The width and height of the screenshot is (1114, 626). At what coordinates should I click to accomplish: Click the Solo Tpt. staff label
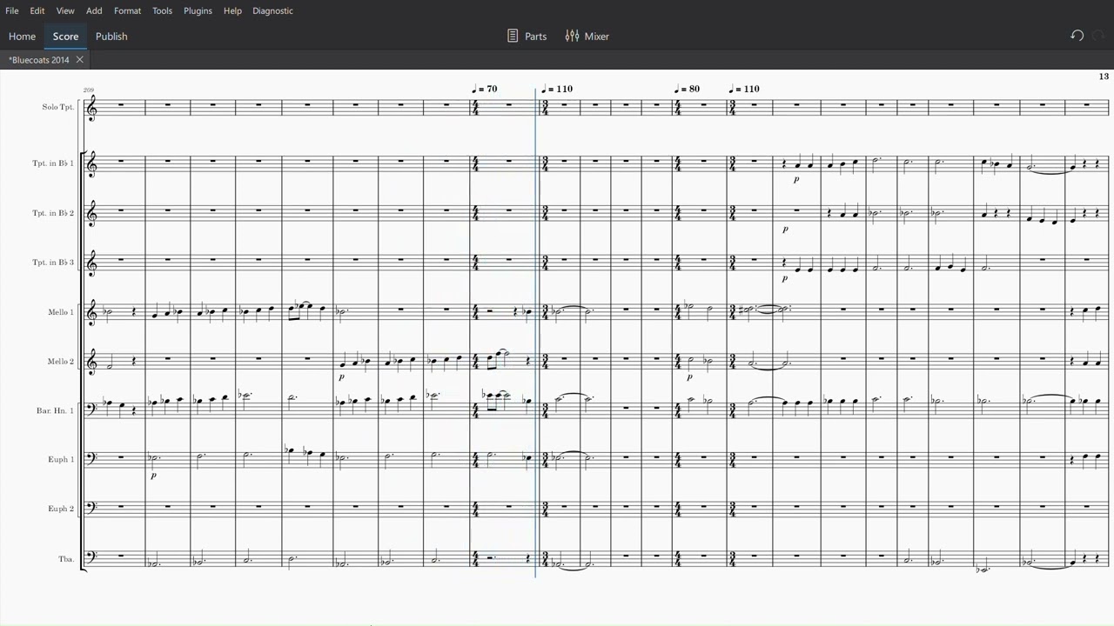pyautogui.click(x=58, y=107)
